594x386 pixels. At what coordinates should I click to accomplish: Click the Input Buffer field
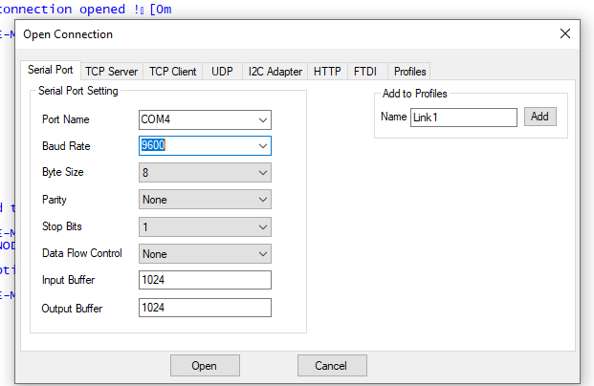[x=205, y=280]
